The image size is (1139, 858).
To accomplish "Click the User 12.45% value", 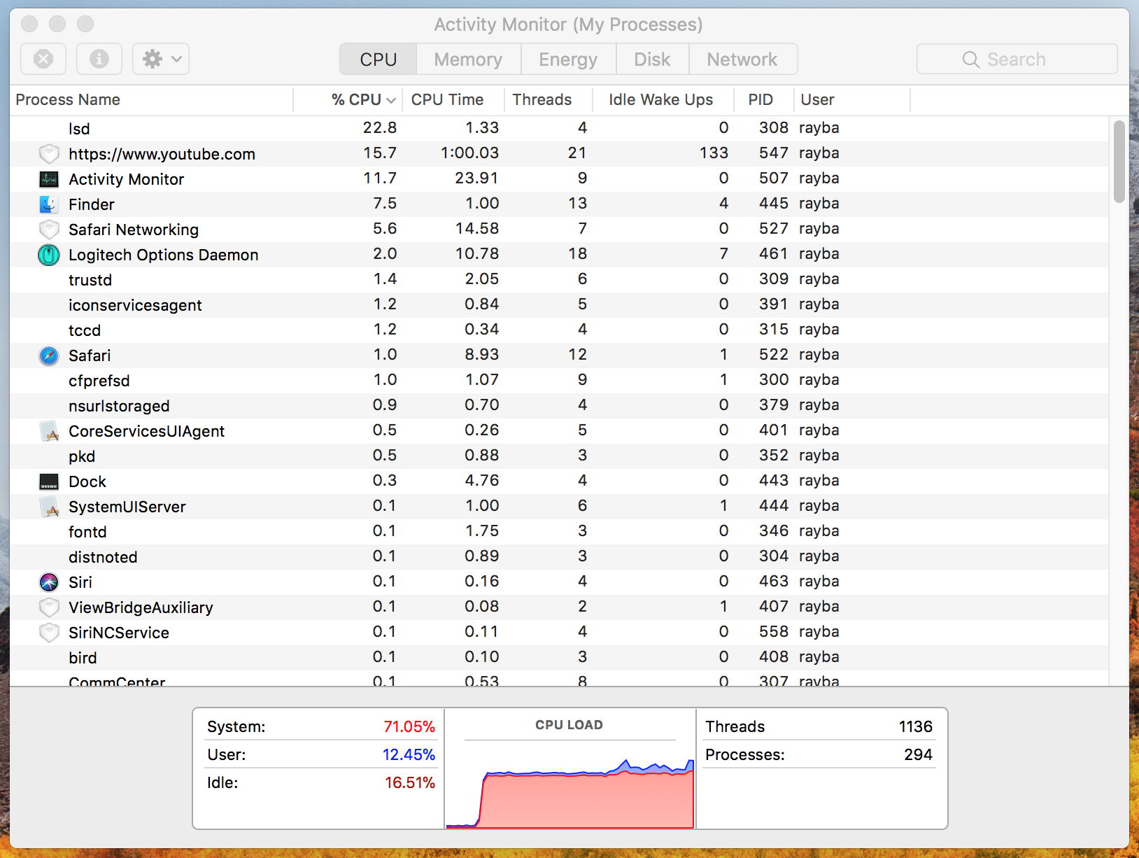I will pyautogui.click(x=409, y=754).
